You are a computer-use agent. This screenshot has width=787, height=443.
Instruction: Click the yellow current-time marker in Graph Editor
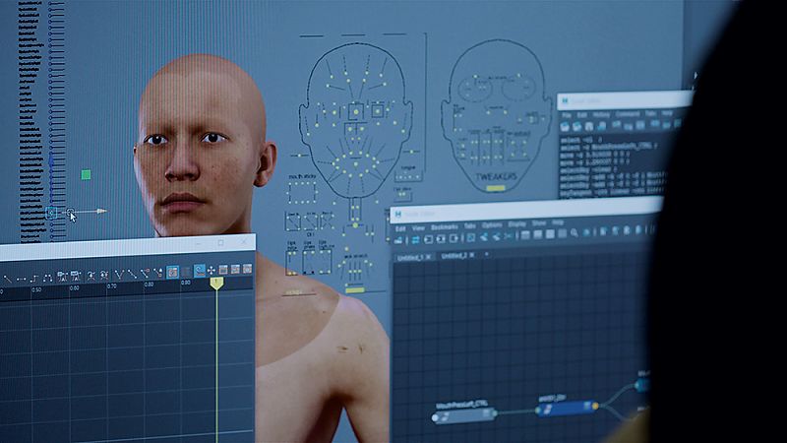pos(216,283)
